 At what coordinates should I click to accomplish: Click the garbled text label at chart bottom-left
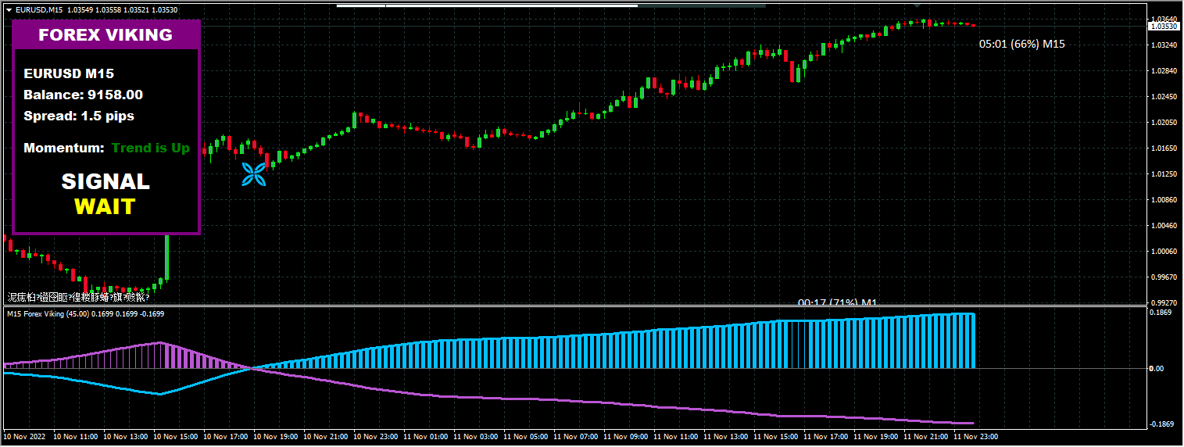coord(78,297)
